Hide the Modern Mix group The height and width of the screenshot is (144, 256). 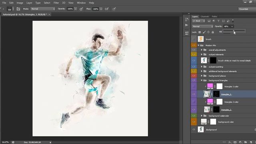(194, 45)
